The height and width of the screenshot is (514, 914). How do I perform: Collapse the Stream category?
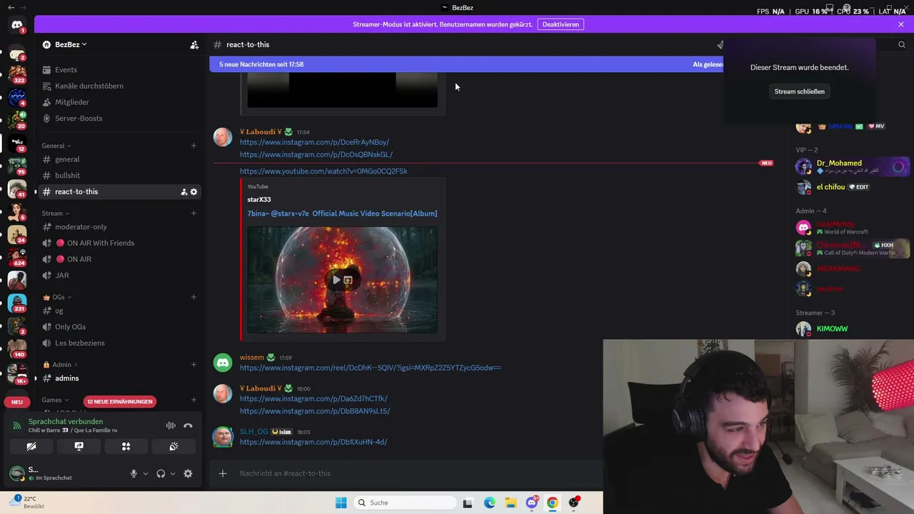tap(56, 213)
